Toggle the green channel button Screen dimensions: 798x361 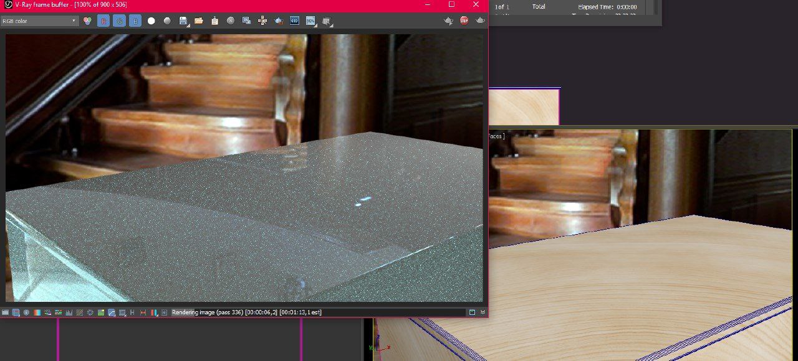(119, 21)
